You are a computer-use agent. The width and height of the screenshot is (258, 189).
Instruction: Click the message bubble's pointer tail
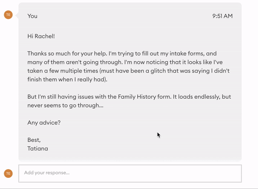pos(17,15)
